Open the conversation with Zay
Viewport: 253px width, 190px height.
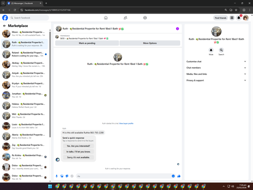pyautogui.click(x=24, y=146)
